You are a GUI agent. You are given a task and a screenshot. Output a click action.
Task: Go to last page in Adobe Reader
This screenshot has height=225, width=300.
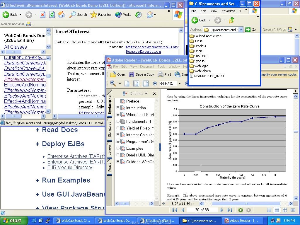pyautogui.click(x=230, y=210)
